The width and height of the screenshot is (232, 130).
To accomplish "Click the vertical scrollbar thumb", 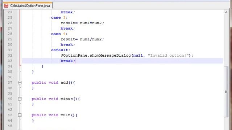I will pyautogui.click(x=226, y=91).
